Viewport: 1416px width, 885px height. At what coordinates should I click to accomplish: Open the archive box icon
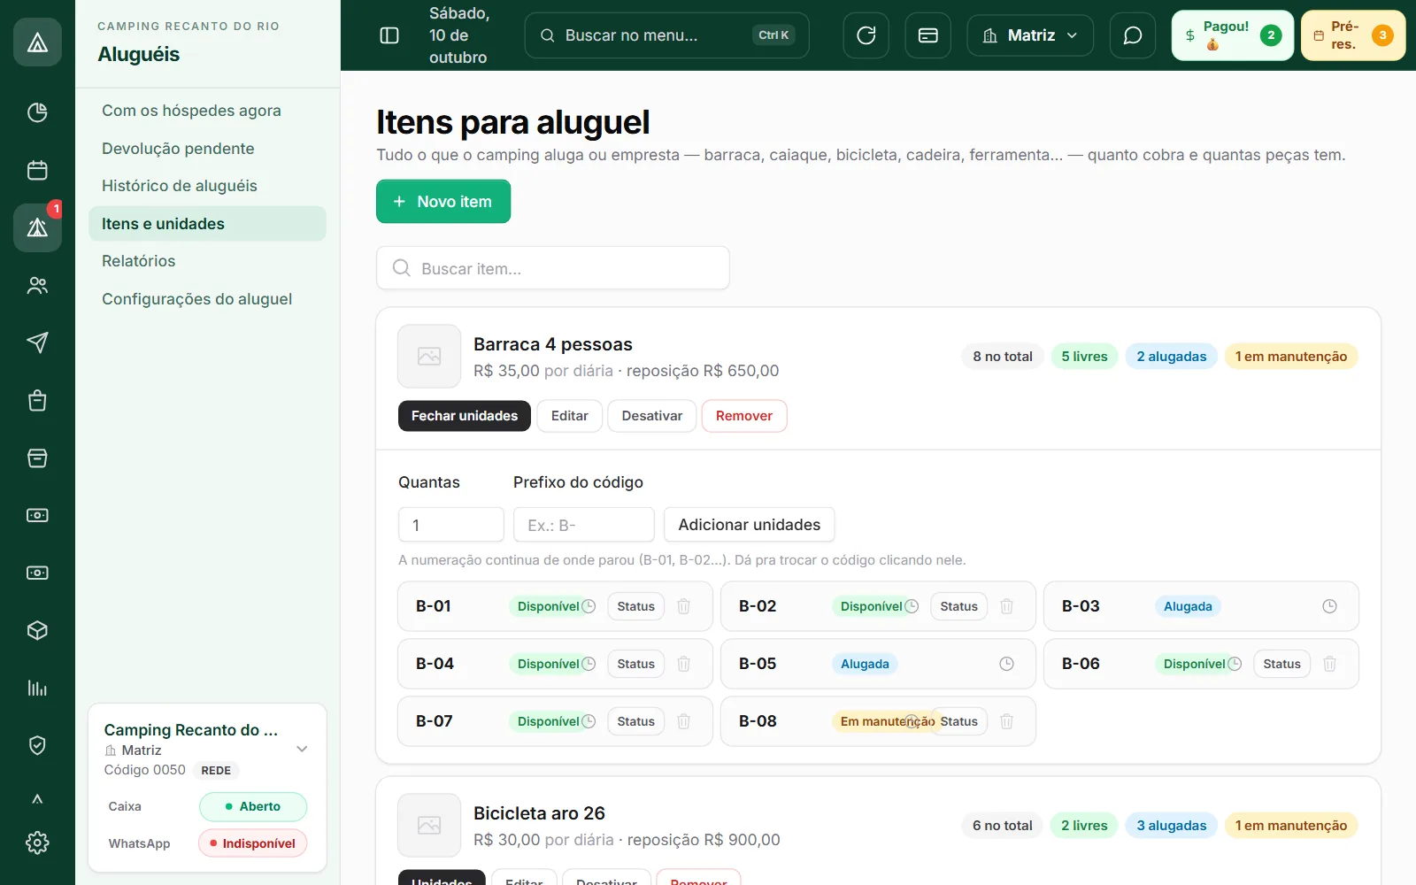click(37, 458)
